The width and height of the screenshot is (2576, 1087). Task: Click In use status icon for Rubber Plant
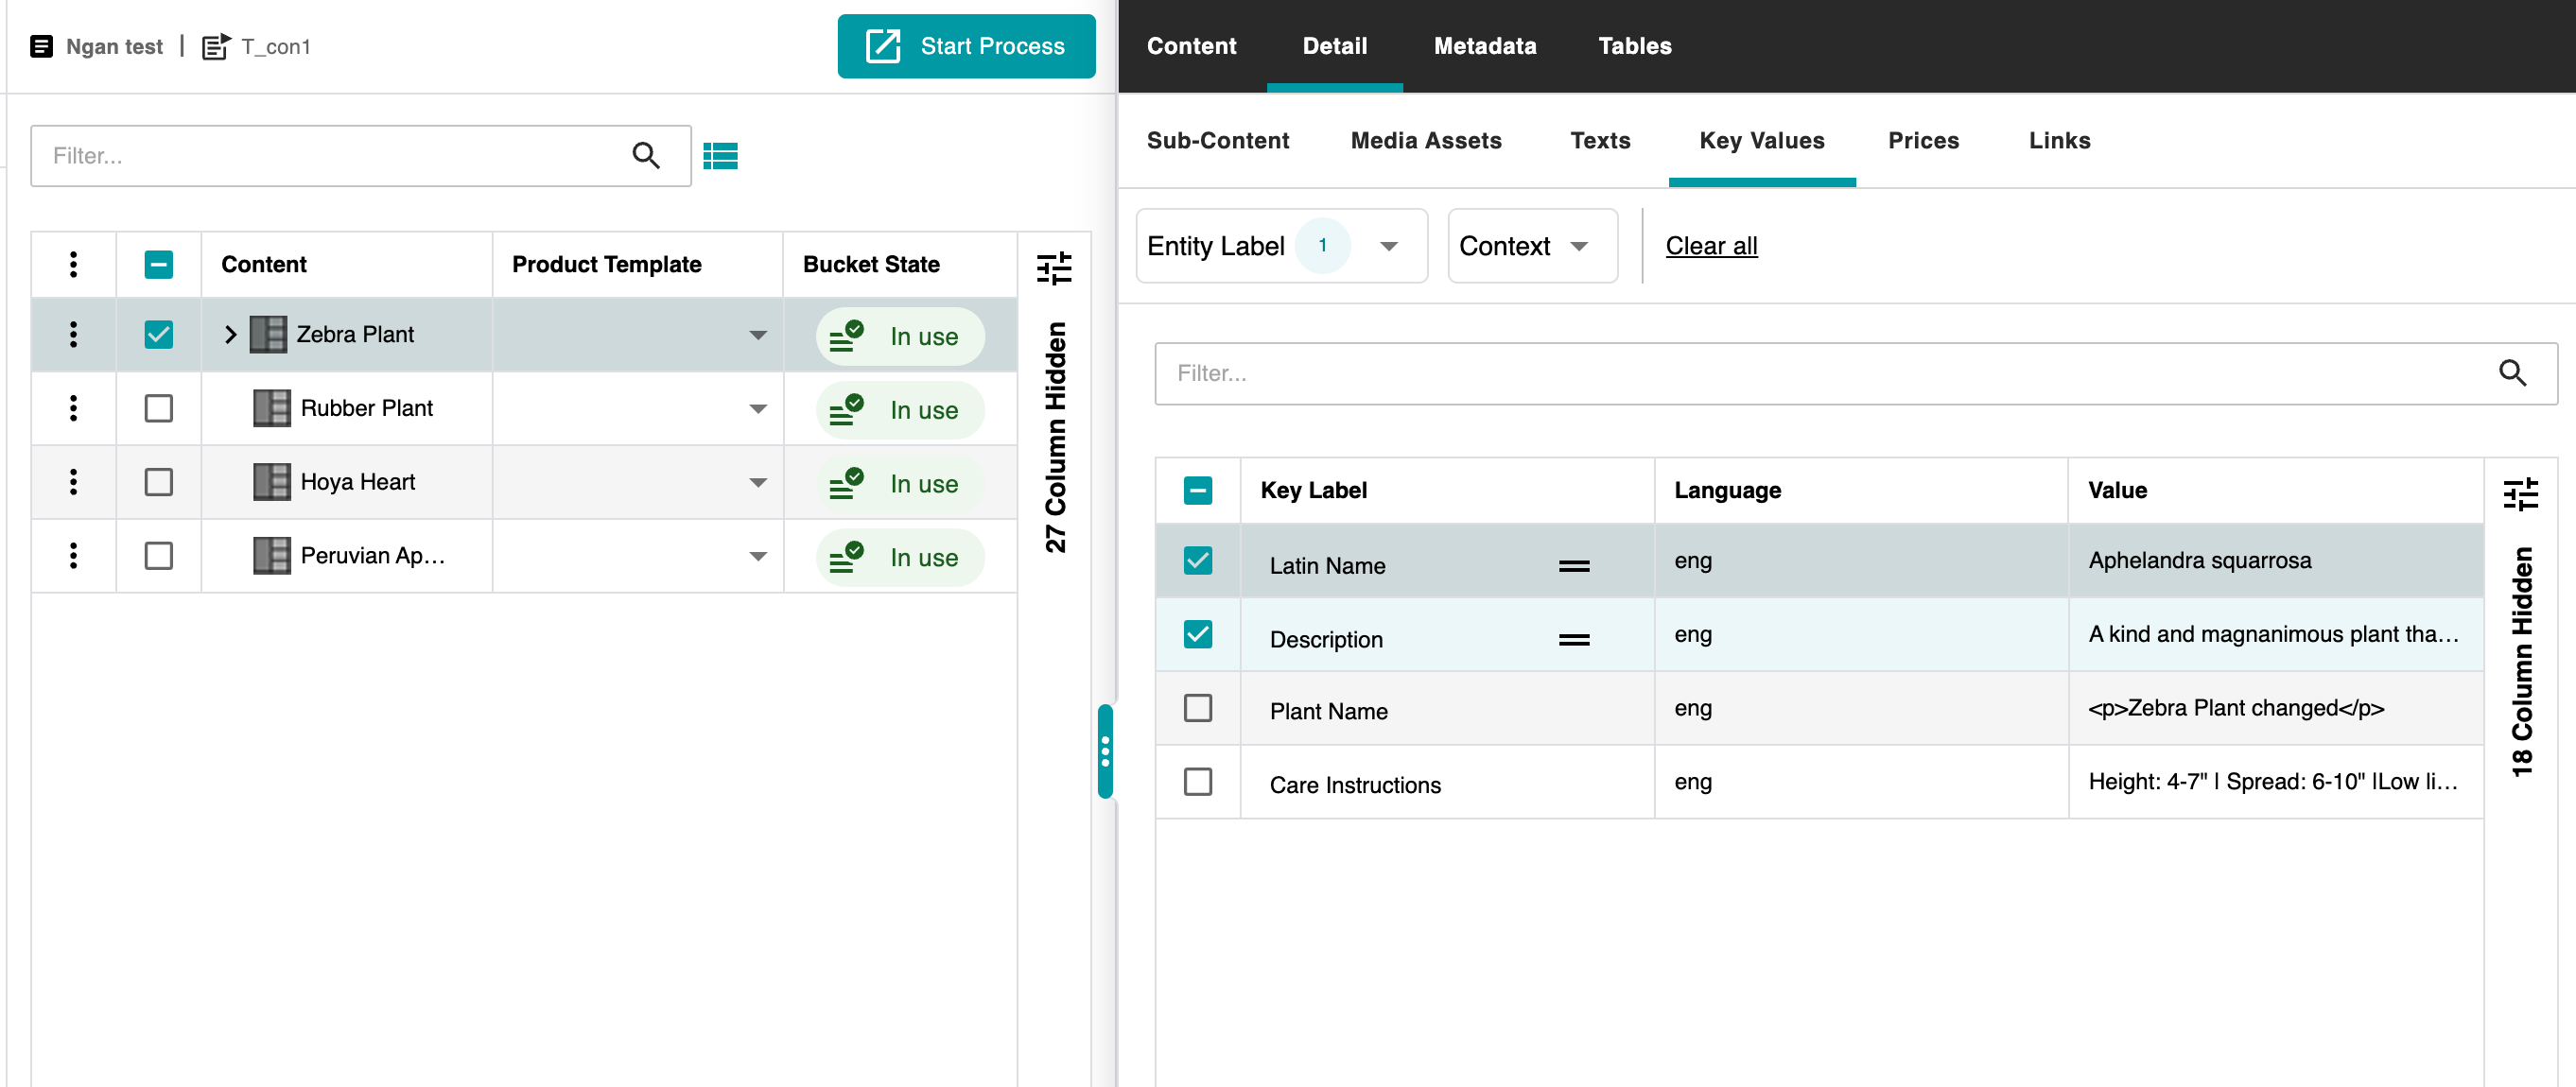846,409
